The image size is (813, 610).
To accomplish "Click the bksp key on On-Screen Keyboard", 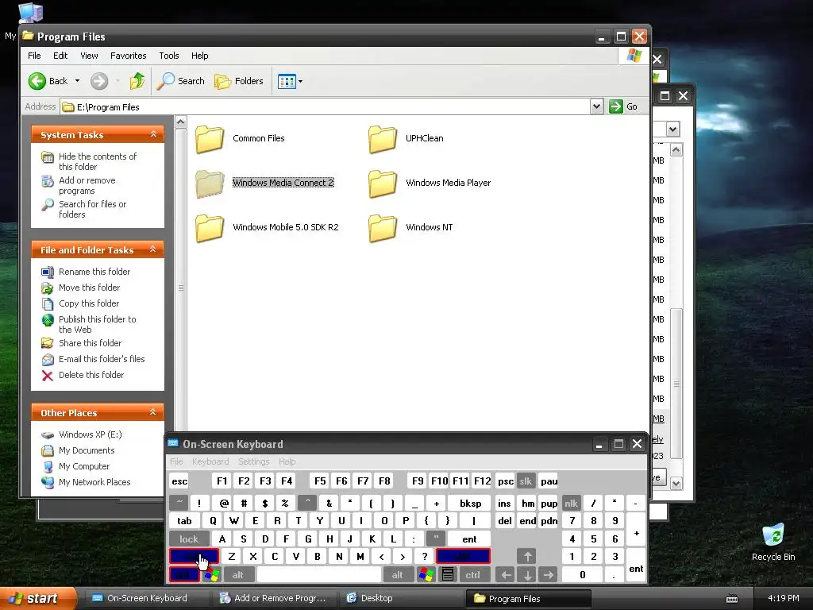I will (x=470, y=503).
